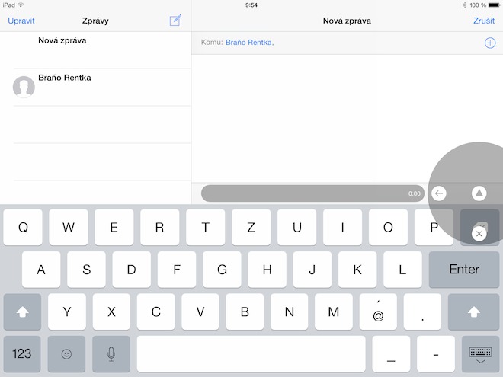Image resolution: width=503 pixels, height=377 pixels.
Task: Open the Braňo Rentka conversation
Action: pyautogui.click(x=95, y=87)
